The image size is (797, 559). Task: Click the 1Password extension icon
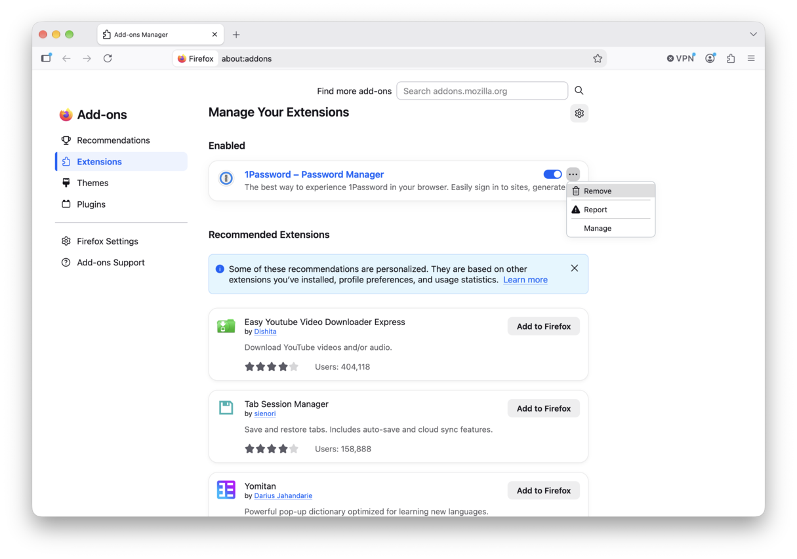coord(226,178)
